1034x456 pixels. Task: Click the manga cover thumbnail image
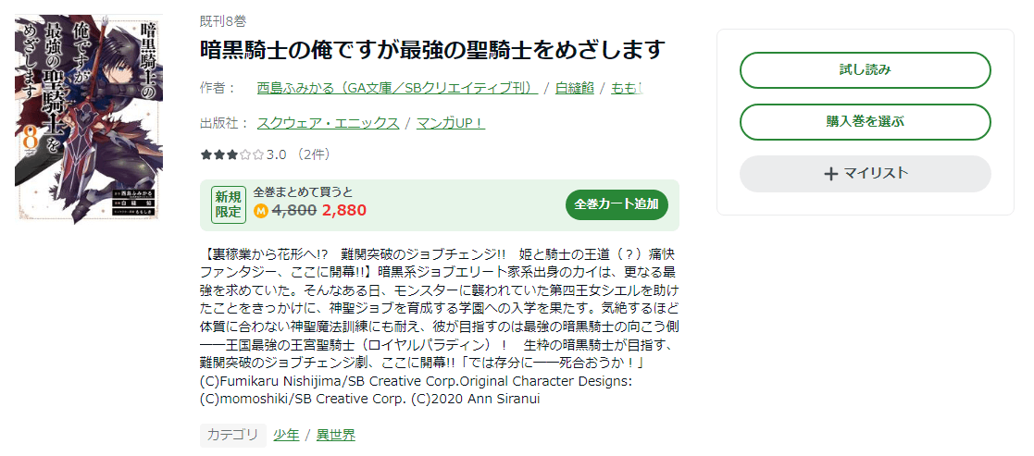point(89,118)
